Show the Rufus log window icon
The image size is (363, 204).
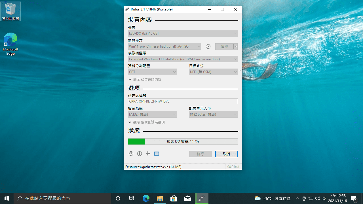tap(156, 154)
